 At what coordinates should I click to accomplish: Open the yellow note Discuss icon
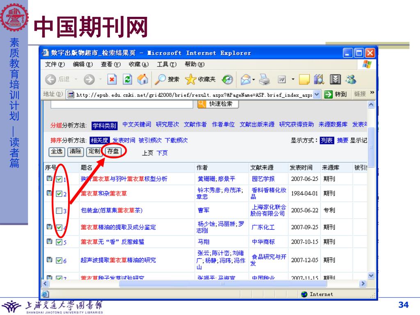pos(304,79)
